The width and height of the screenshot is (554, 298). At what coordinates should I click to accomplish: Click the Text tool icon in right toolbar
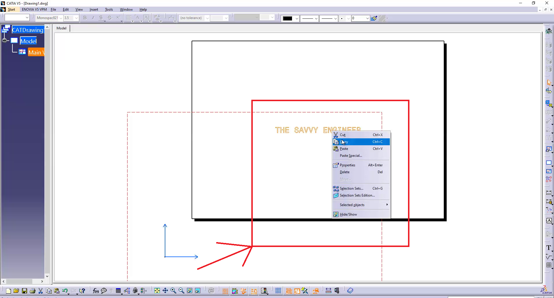point(549,248)
